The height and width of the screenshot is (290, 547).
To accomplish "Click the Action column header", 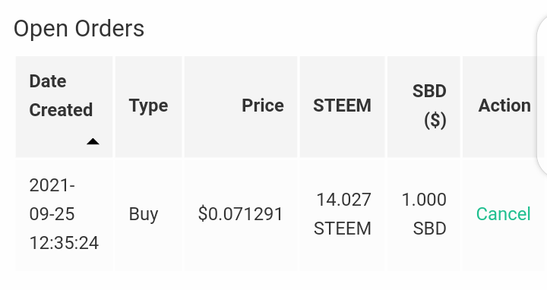I will 504,106.
